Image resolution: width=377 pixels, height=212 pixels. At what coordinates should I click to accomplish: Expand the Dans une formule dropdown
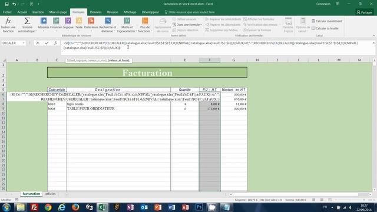[x=187, y=25]
